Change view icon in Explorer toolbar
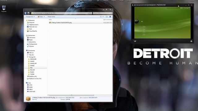The image size is (198, 111). (101, 17)
